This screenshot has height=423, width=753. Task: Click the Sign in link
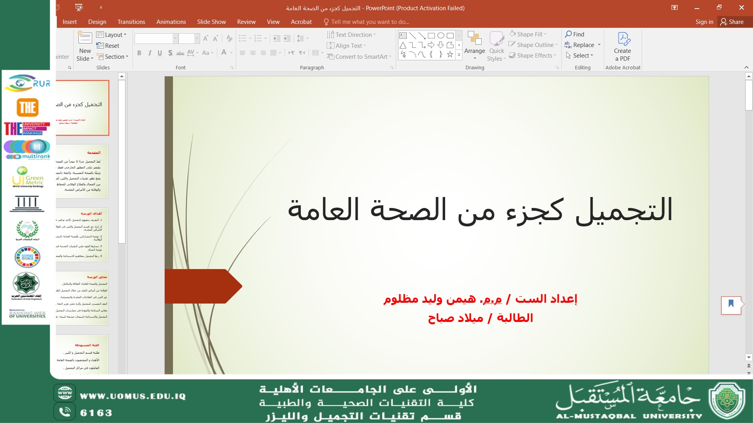pyautogui.click(x=704, y=22)
